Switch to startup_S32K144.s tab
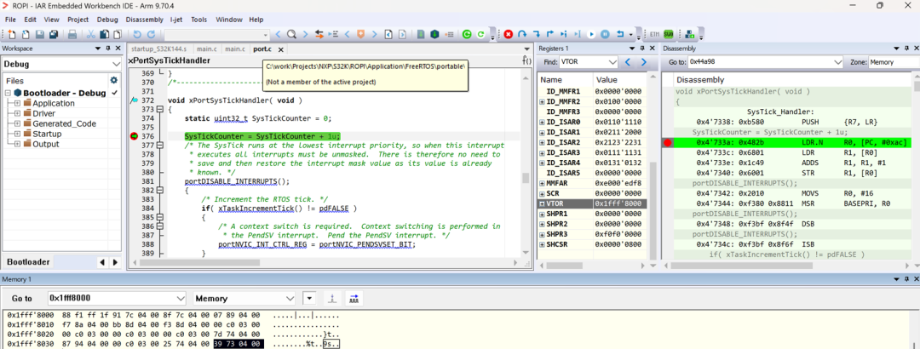The height and width of the screenshot is (349, 920). pos(159,49)
